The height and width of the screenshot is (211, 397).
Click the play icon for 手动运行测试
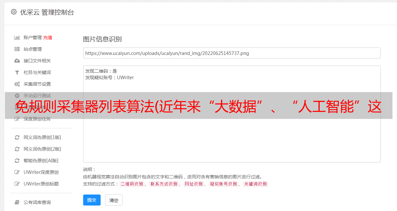pos(17,96)
